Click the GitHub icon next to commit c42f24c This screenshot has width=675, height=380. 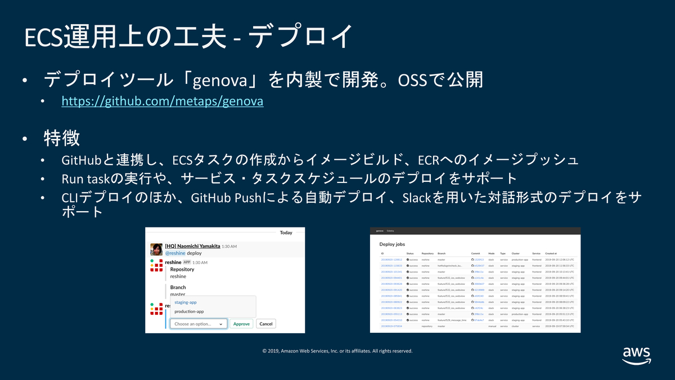[x=472, y=308]
